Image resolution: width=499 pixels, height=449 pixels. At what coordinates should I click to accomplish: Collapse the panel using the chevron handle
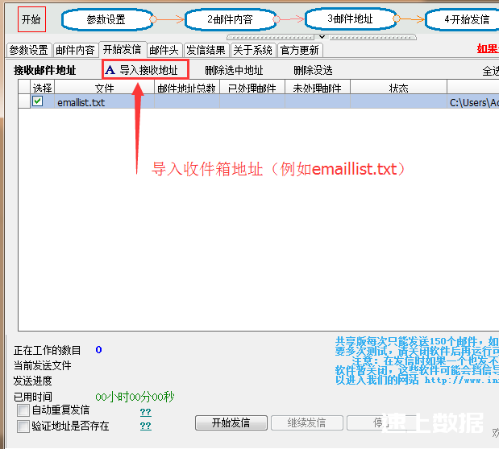pos(322,37)
